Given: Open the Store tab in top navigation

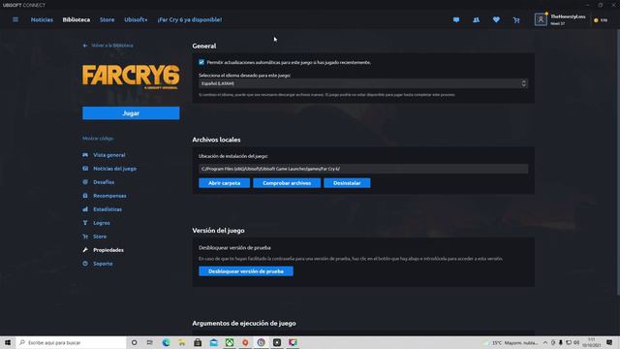Looking at the screenshot, I should (107, 19).
